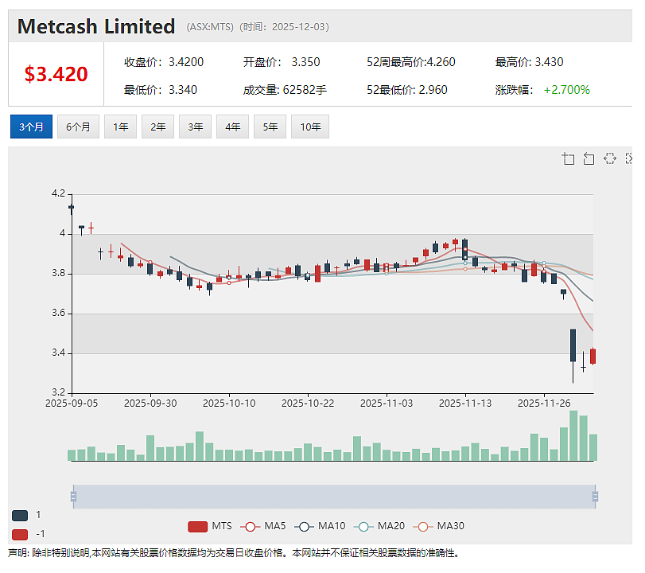Image resolution: width=645 pixels, height=573 pixels.
Task: Click the 2025-11-26 x-axis label
Action: [544, 403]
